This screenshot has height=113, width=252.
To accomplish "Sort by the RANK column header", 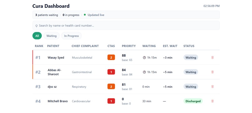I will tap(39, 46).
